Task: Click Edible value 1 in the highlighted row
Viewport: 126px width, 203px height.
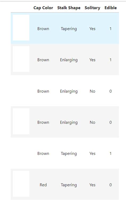Action: 111,29
